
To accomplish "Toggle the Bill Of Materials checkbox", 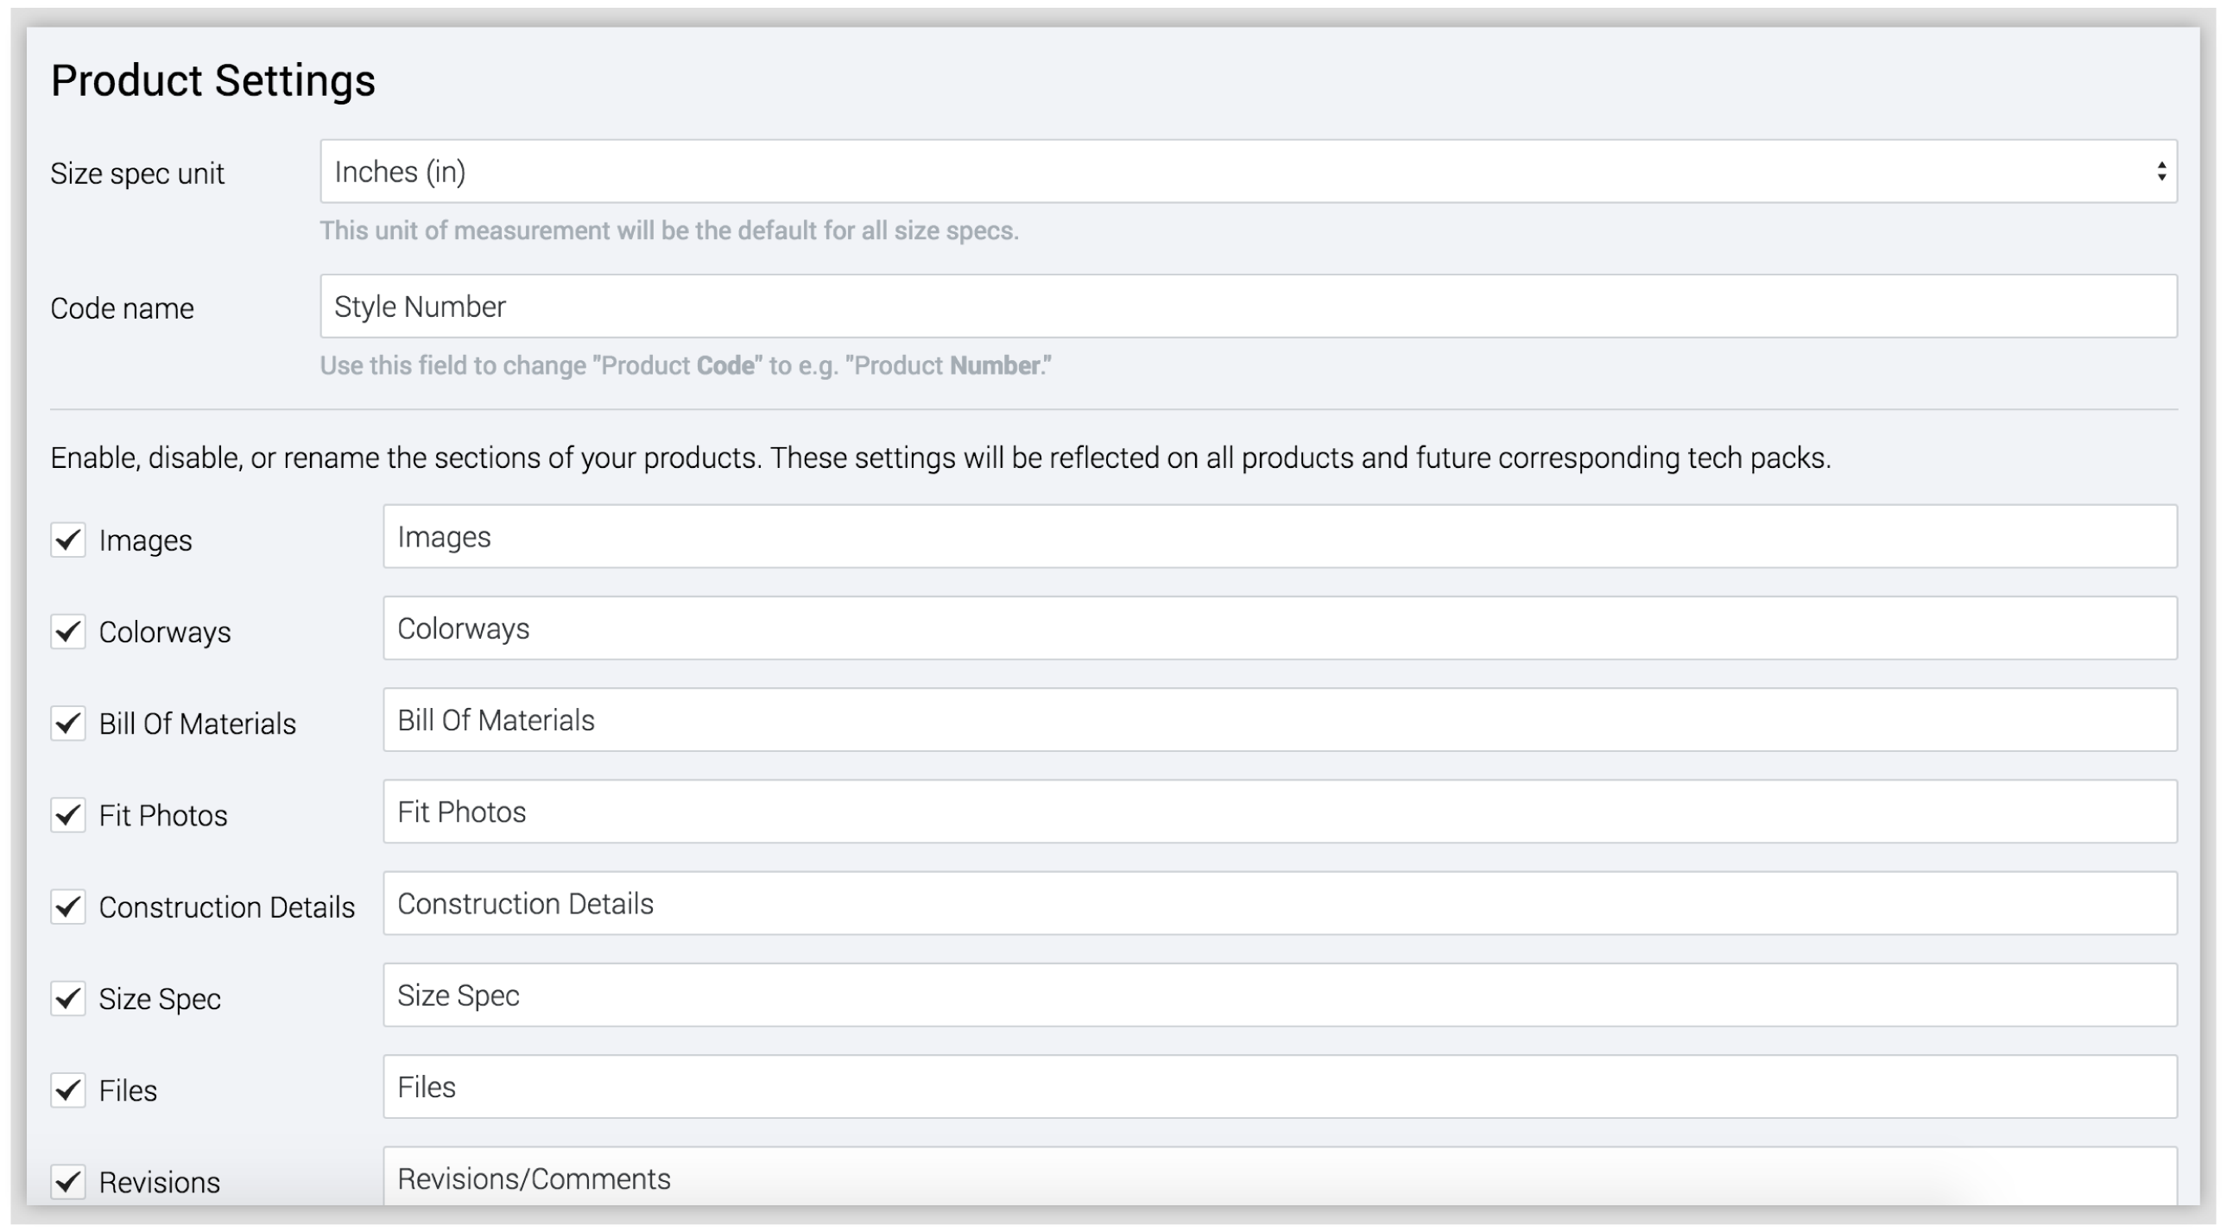I will click(x=68, y=723).
